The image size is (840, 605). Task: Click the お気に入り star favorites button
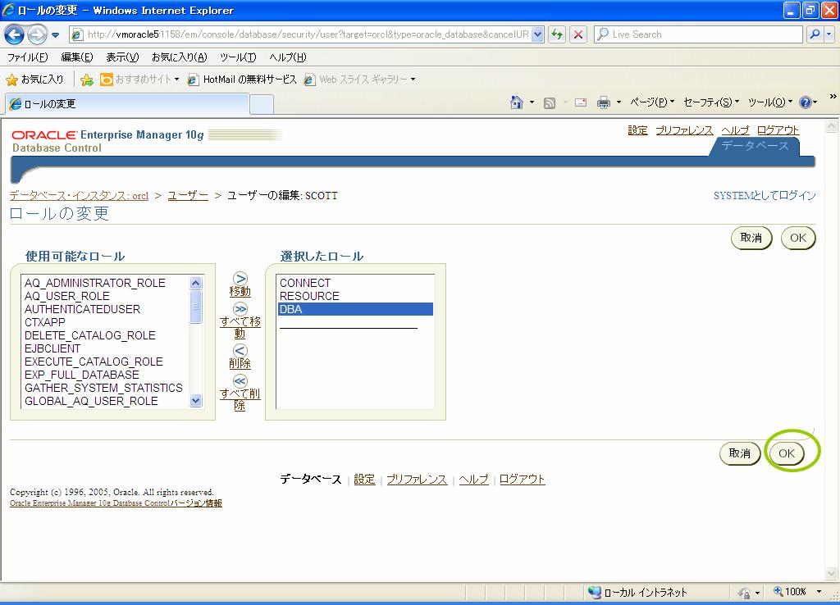pos(34,80)
